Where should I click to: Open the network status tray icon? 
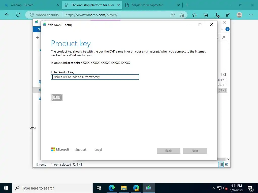pos(219,188)
